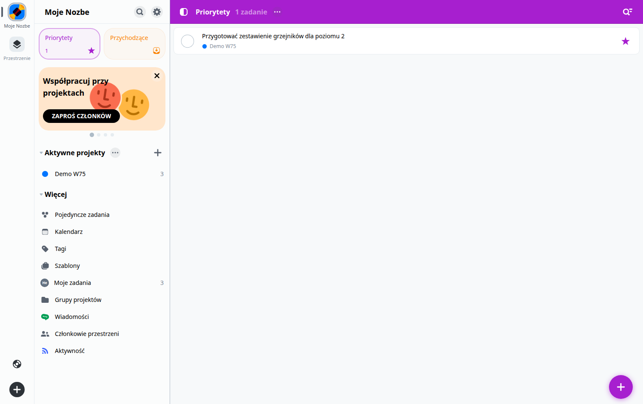Add a task with purple plus button

click(x=621, y=387)
